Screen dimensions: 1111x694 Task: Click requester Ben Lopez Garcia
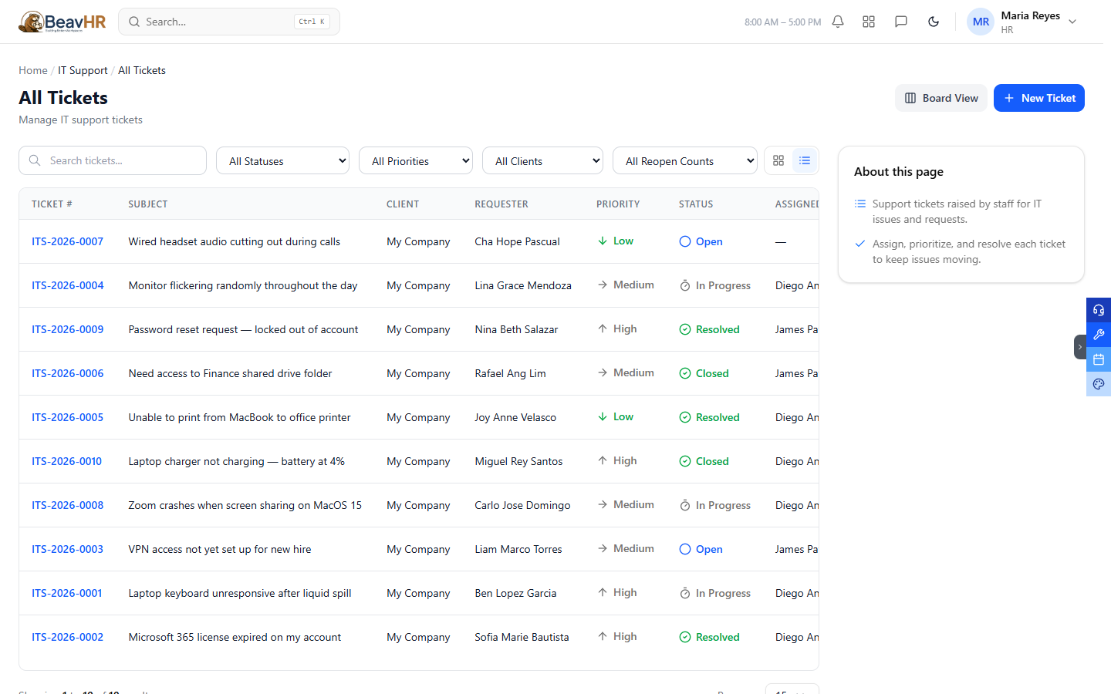tap(515, 593)
